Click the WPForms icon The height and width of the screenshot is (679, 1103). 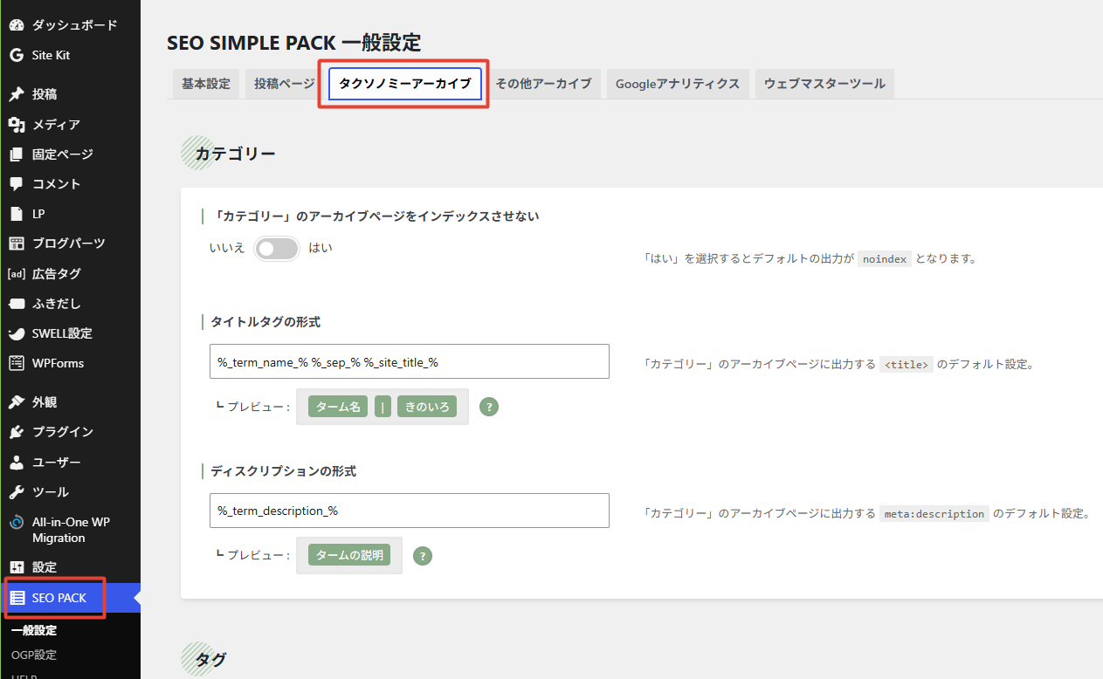click(17, 363)
